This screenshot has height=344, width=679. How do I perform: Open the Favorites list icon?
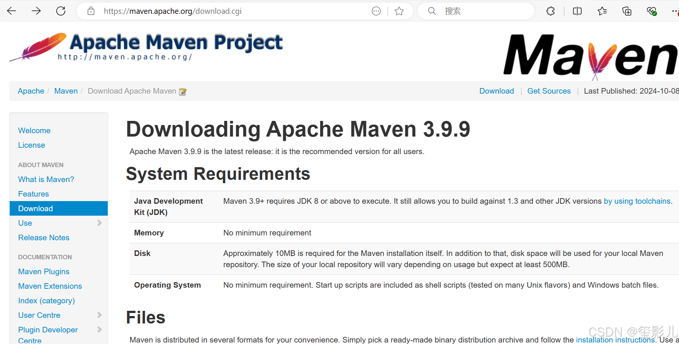(x=602, y=11)
